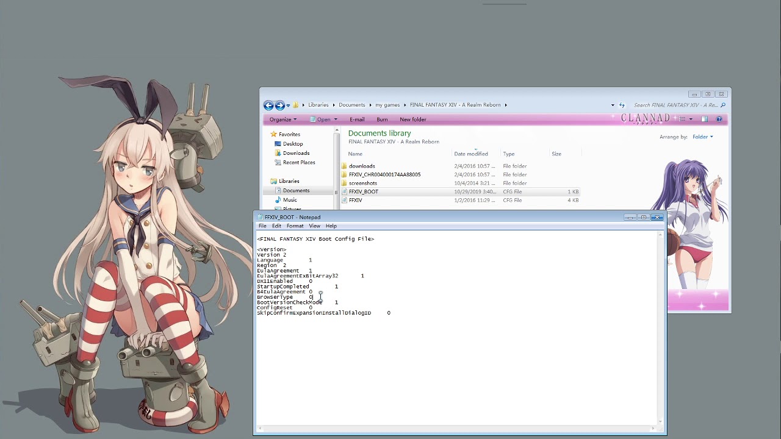Click Notepad title bar icon
Image resolution: width=781 pixels, height=439 pixels.
(x=260, y=217)
